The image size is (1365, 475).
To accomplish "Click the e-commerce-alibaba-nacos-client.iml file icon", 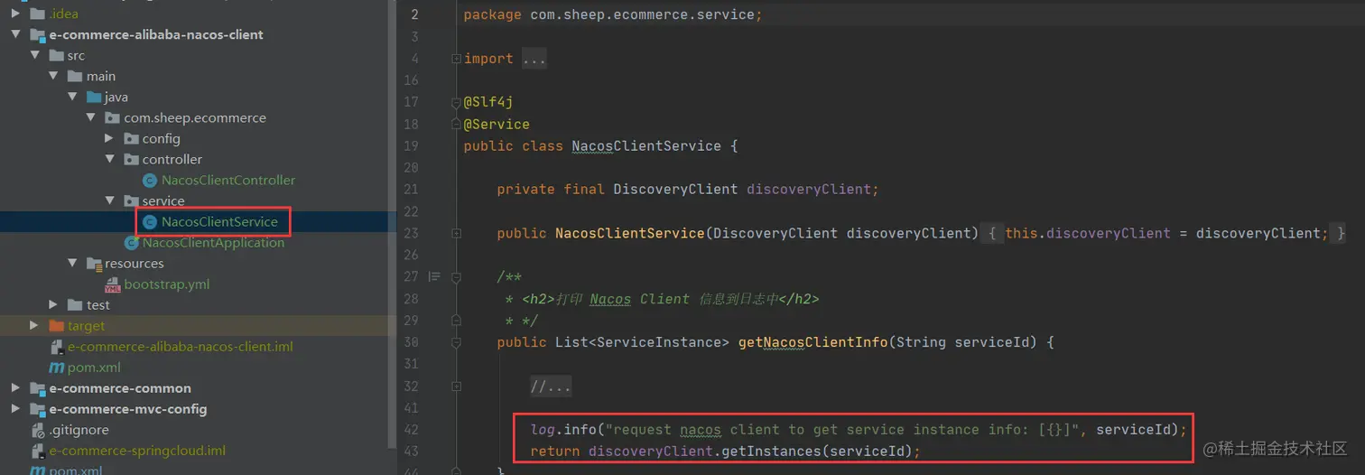I will (x=57, y=347).
